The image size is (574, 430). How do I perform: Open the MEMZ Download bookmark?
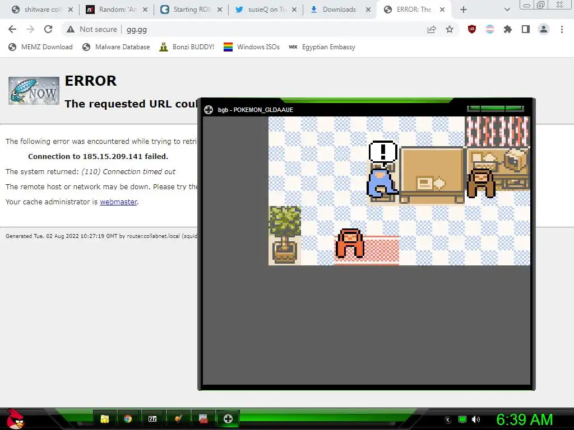click(40, 47)
